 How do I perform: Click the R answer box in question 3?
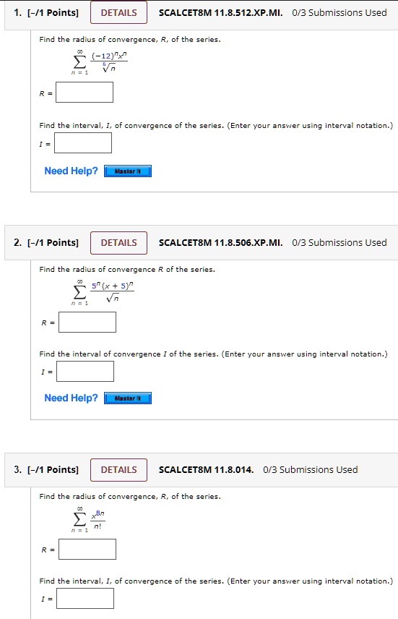(x=87, y=549)
